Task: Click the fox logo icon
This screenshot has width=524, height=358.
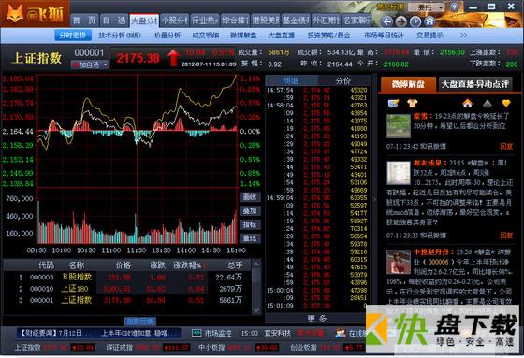Action: click(15, 14)
